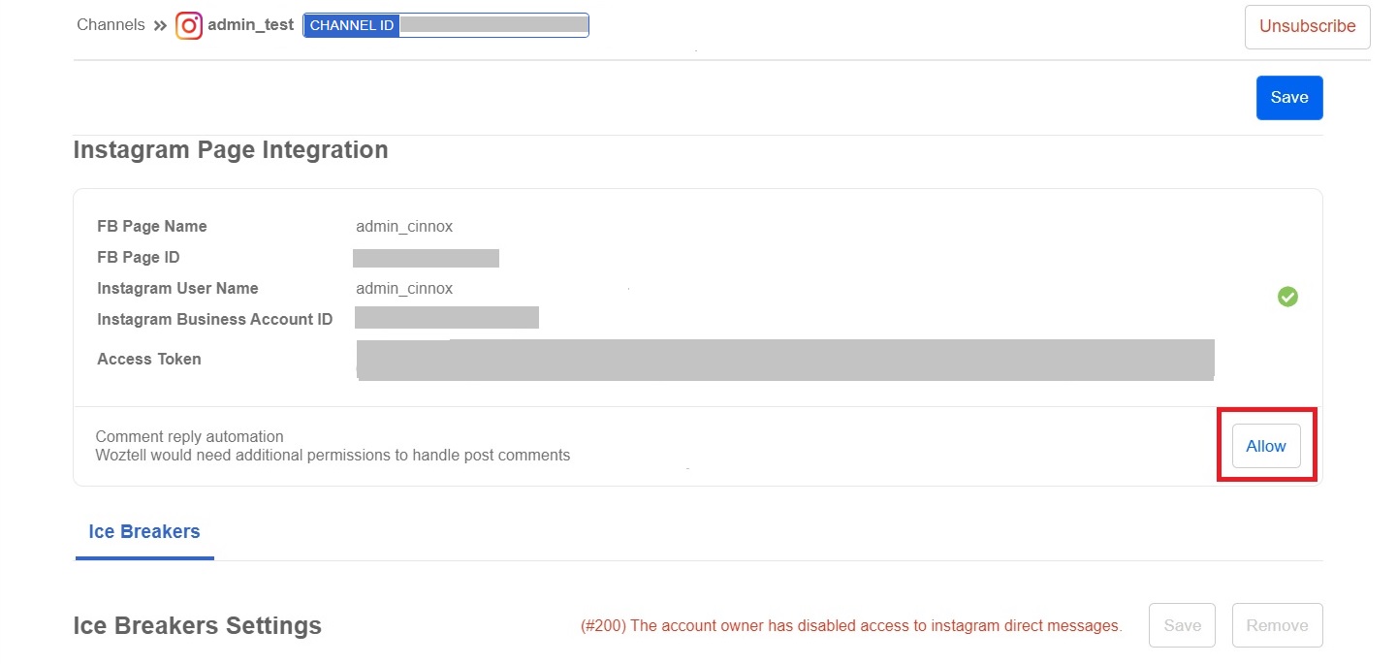Click the CHANNEL ID badge label

pos(352,26)
